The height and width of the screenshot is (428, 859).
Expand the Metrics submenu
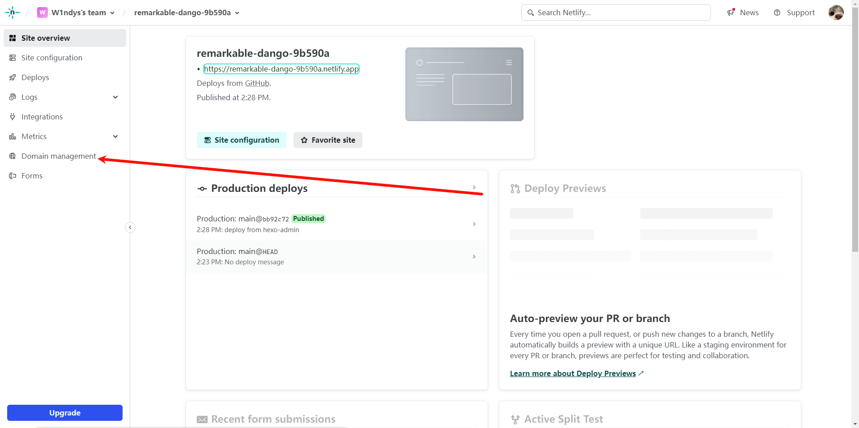tap(115, 136)
